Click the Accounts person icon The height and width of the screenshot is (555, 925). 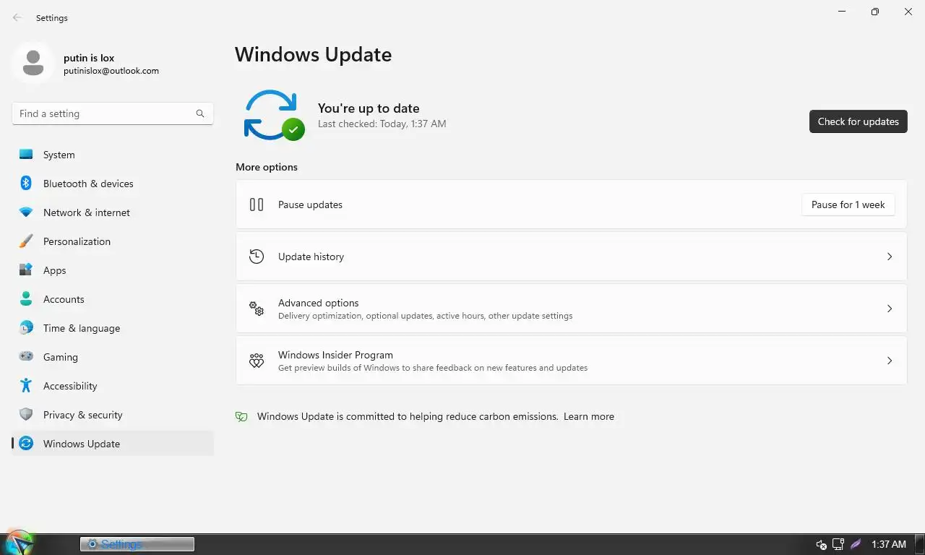(x=26, y=299)
